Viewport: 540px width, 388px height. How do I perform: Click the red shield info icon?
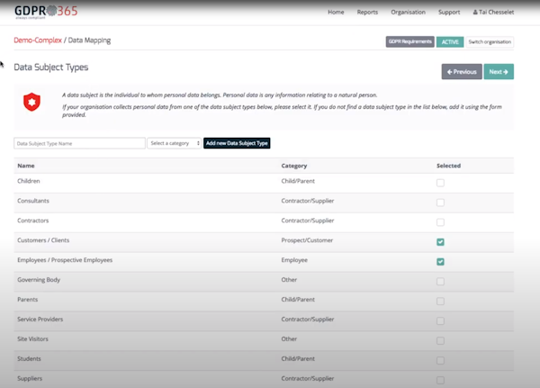[32, 101]
